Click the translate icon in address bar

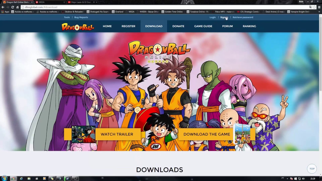(311, 7)
